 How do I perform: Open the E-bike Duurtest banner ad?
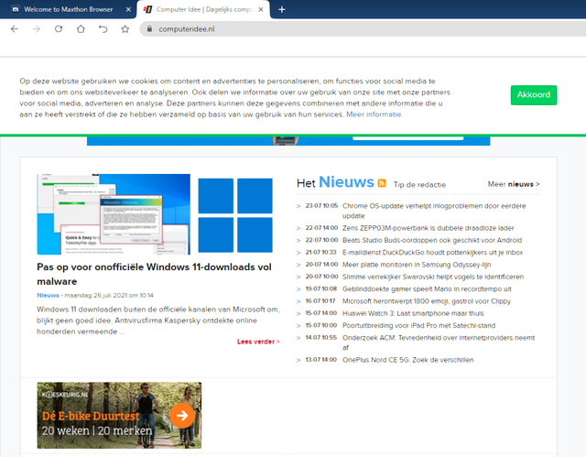point(119,415)
